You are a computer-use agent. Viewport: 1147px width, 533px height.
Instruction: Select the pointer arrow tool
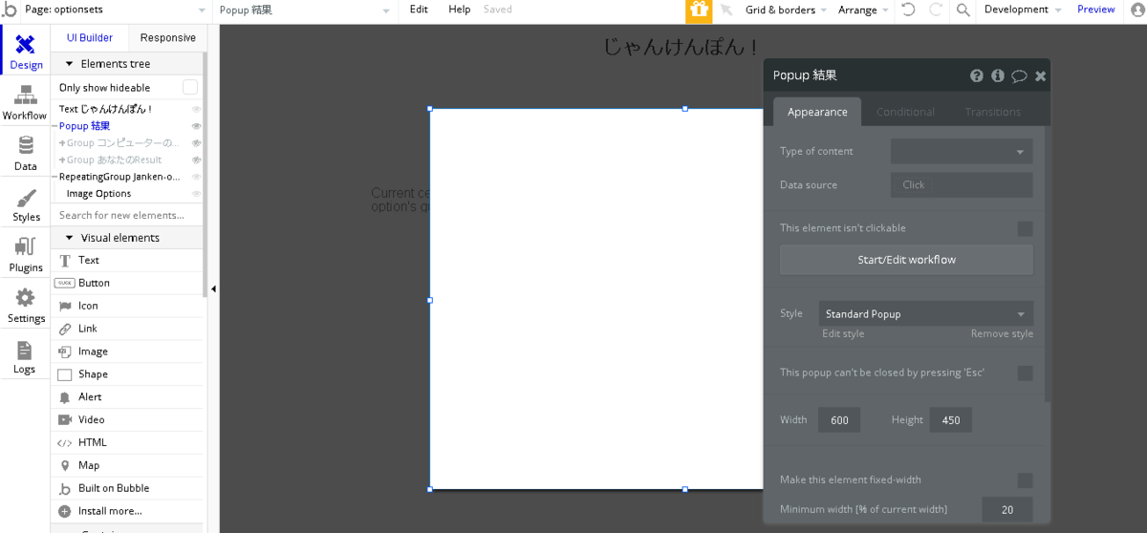coord(727,10)
